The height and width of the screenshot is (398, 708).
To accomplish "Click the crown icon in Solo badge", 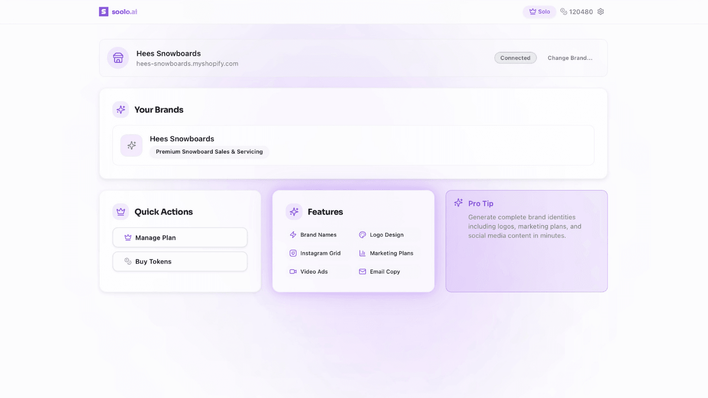I will click(533, 11).
